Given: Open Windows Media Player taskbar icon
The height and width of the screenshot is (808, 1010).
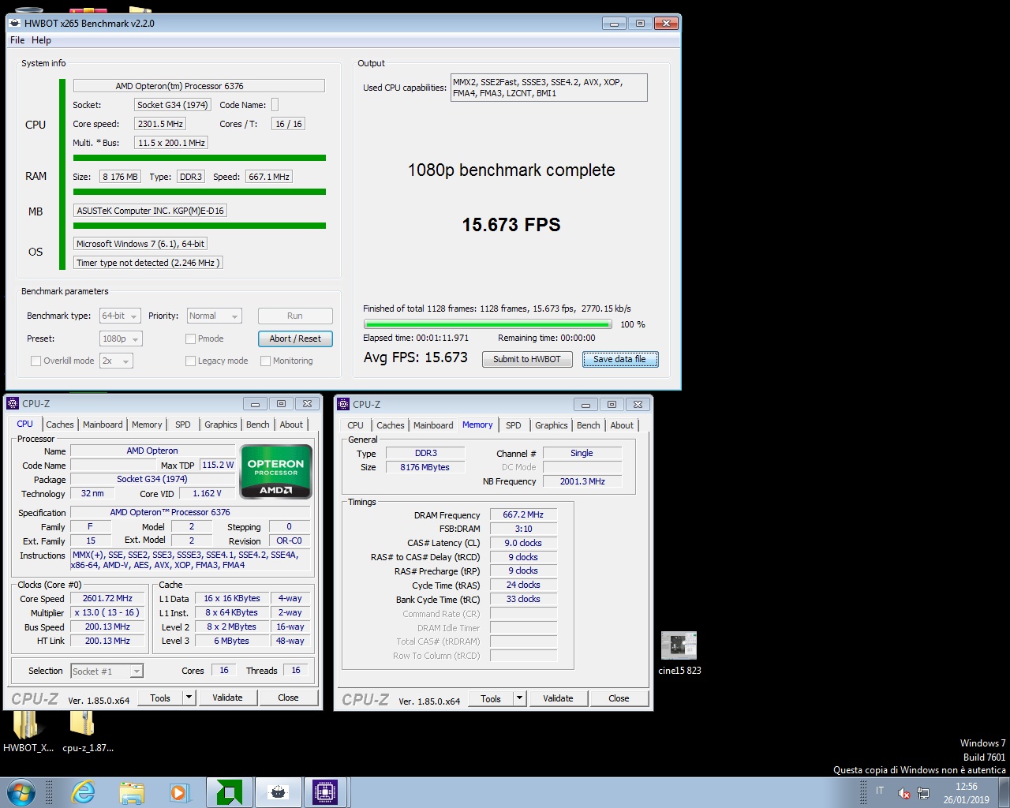Looking at the screenshot, I should click(x=179, y=792).
